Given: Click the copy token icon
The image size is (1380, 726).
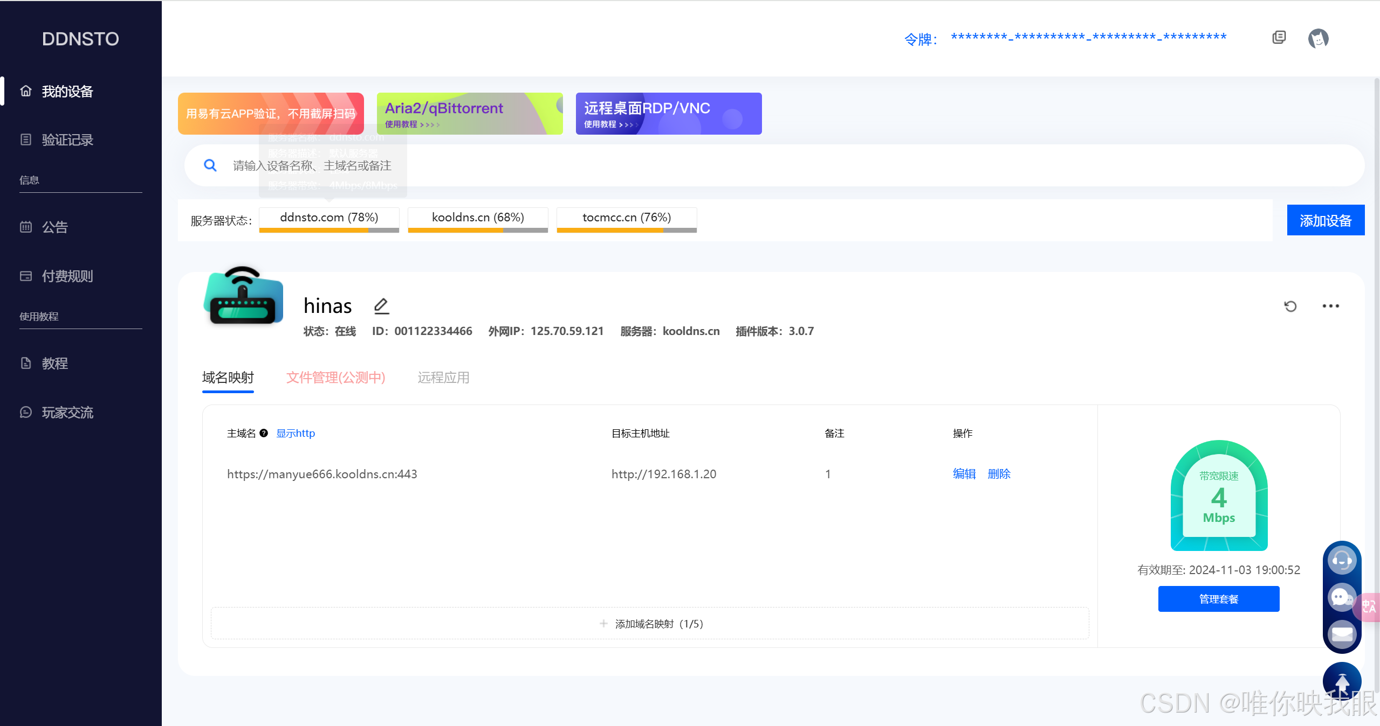Looking at the screenshot, I should coord(1279,37).
